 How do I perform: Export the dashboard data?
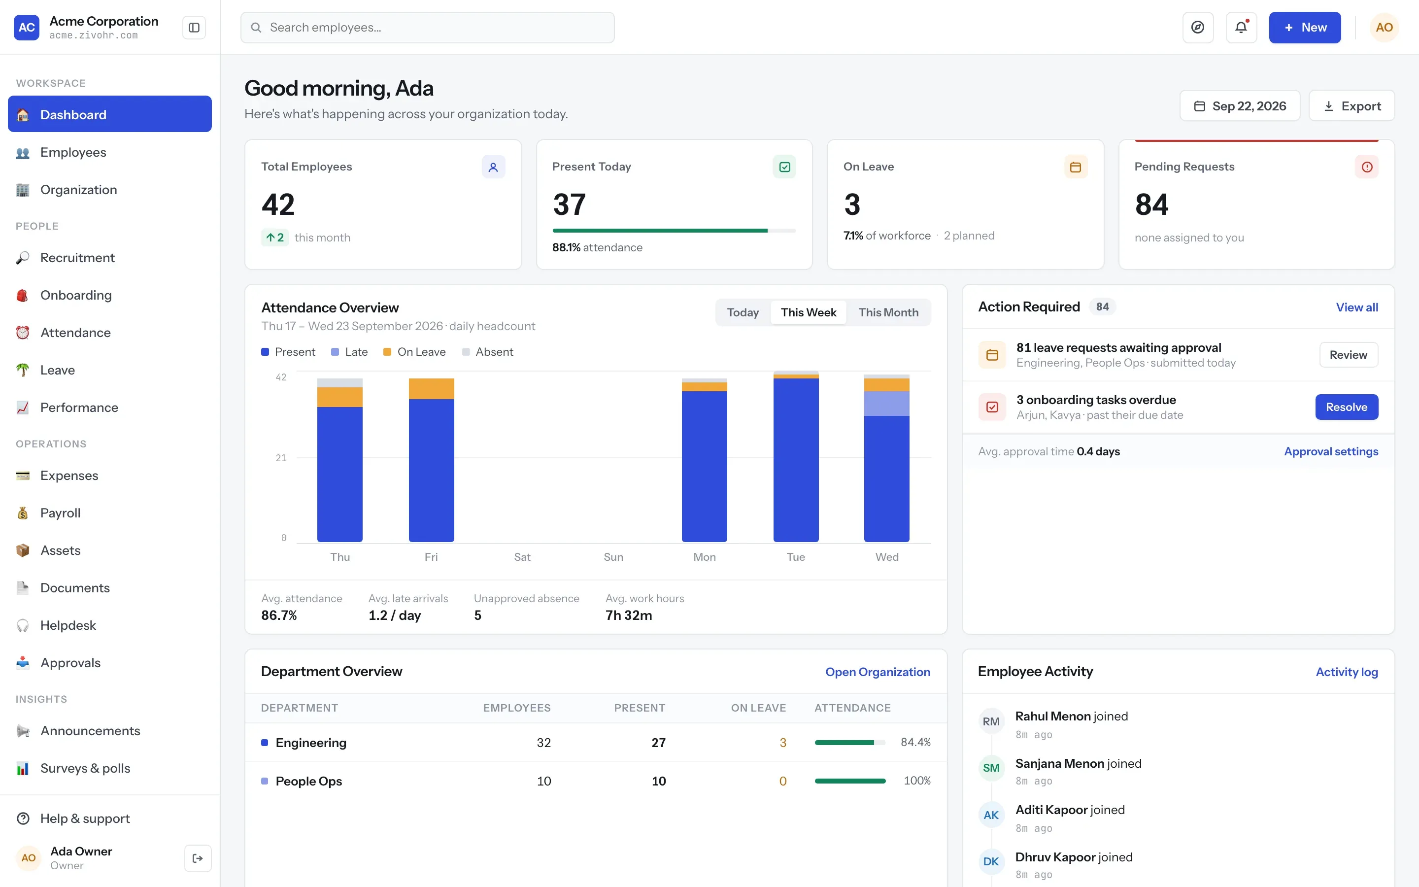1351,106
